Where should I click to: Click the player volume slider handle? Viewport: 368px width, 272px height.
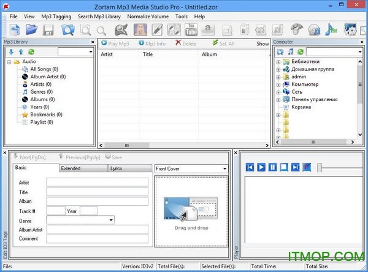(320, 168)
